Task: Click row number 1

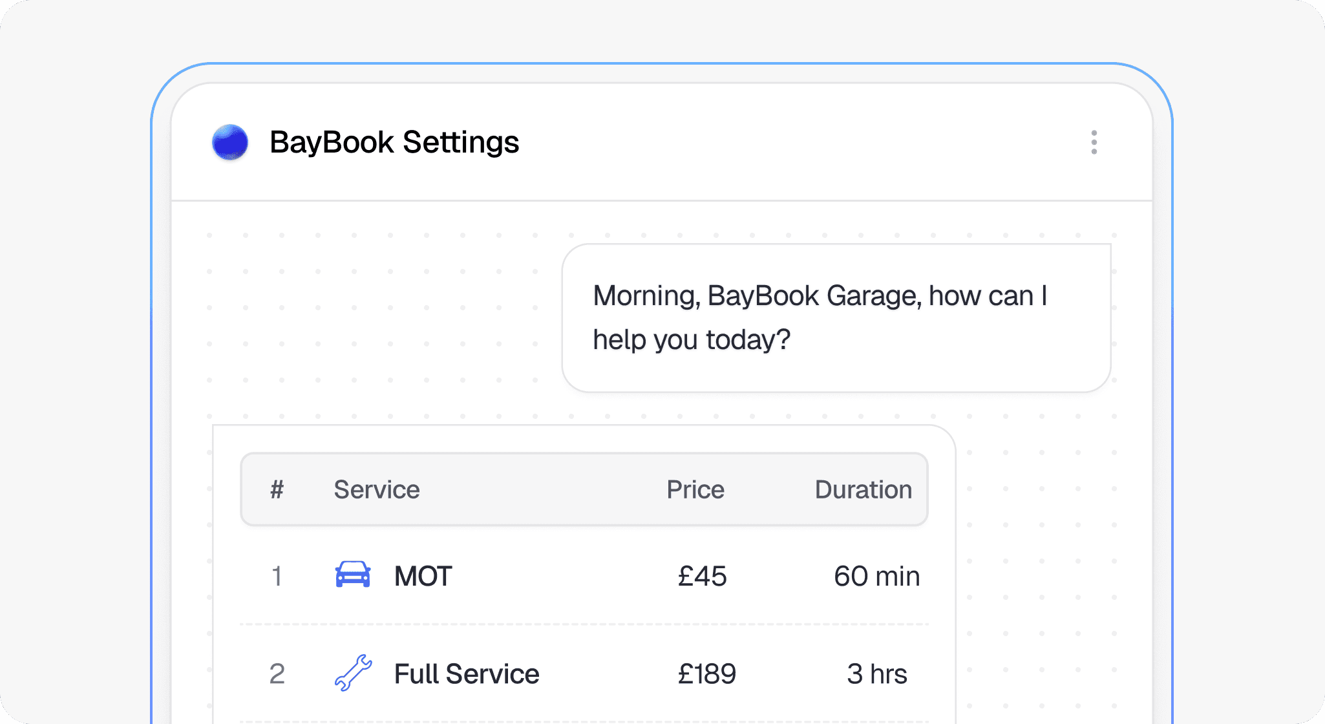Action: click(277, 576)
